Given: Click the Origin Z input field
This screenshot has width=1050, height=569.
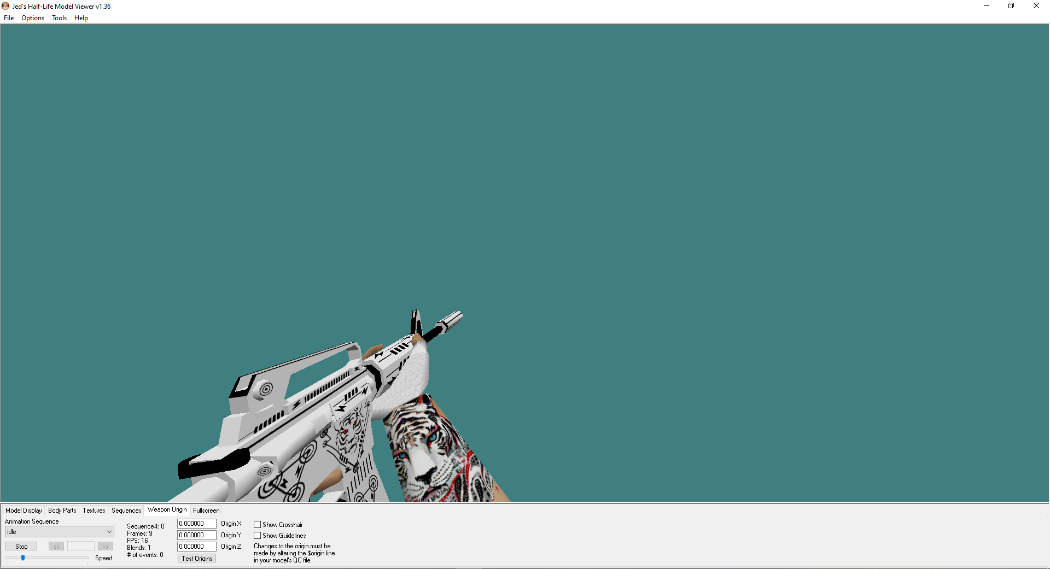Looking at the screenshot, I should pos(196,547).
